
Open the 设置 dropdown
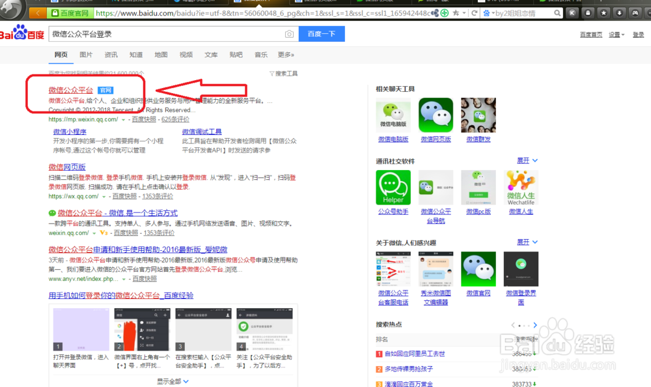coord(616,35)
